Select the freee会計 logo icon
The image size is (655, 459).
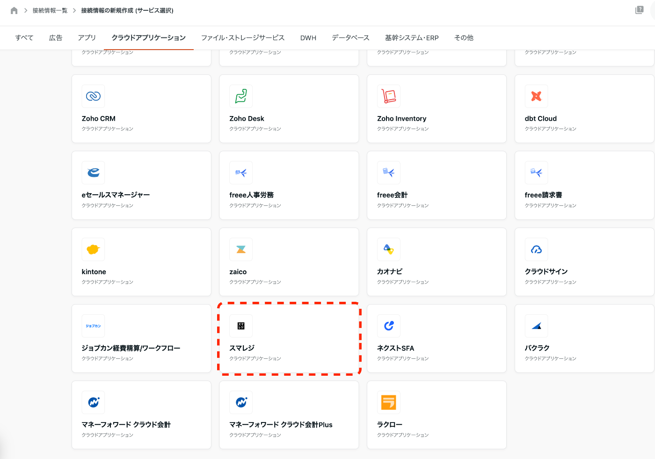click(389, 173)
